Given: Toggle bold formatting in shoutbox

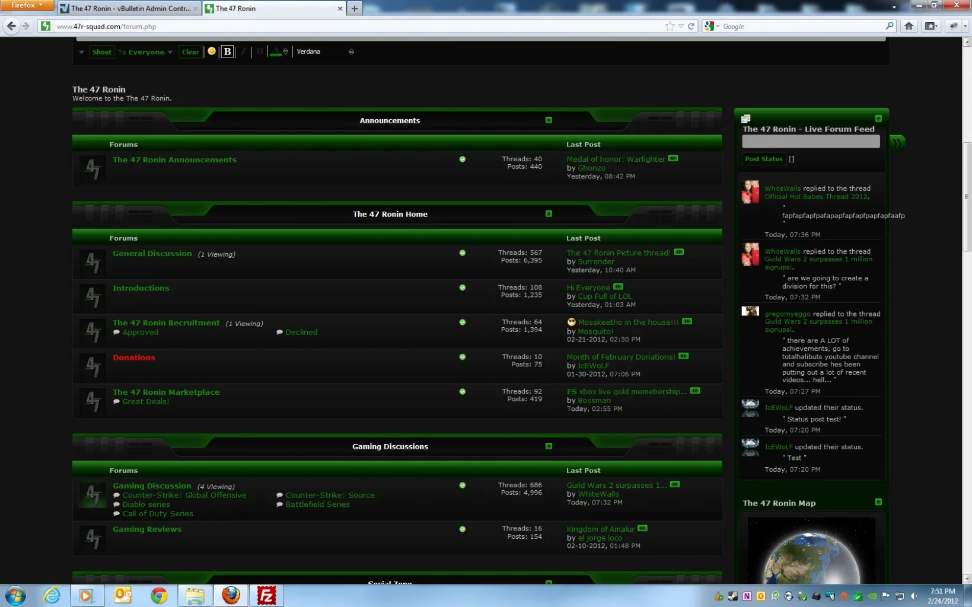Looking at the screenshot, I should pyautogui.click(x=227, y=52).
